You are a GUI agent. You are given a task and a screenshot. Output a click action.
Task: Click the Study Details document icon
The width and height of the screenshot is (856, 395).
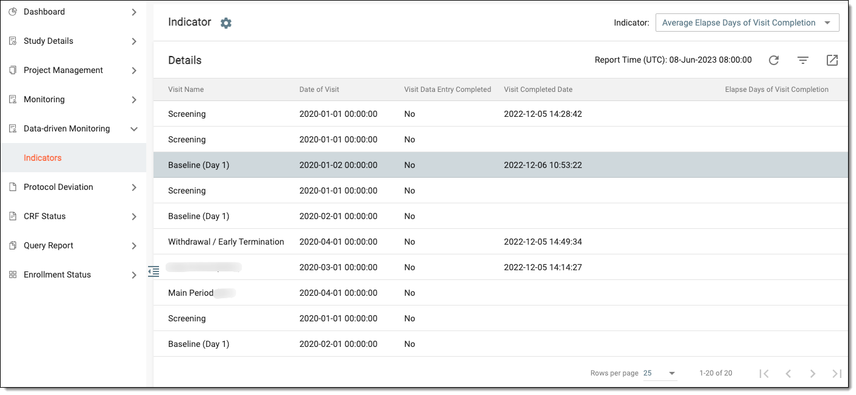pyautogui.click(x=13, y=41)
